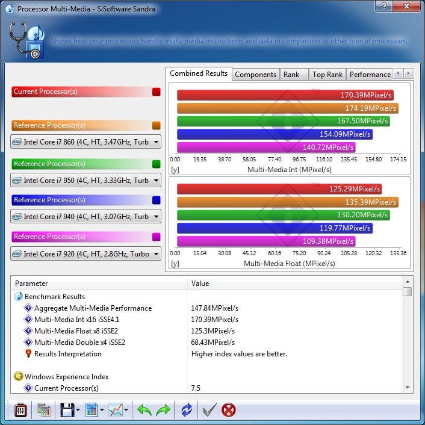Image resolution: width=425 pixels, height=425 pixels.
Task: Select the Multi-Media Float x8 iSSE2 row
Action: tap(207, 330)
